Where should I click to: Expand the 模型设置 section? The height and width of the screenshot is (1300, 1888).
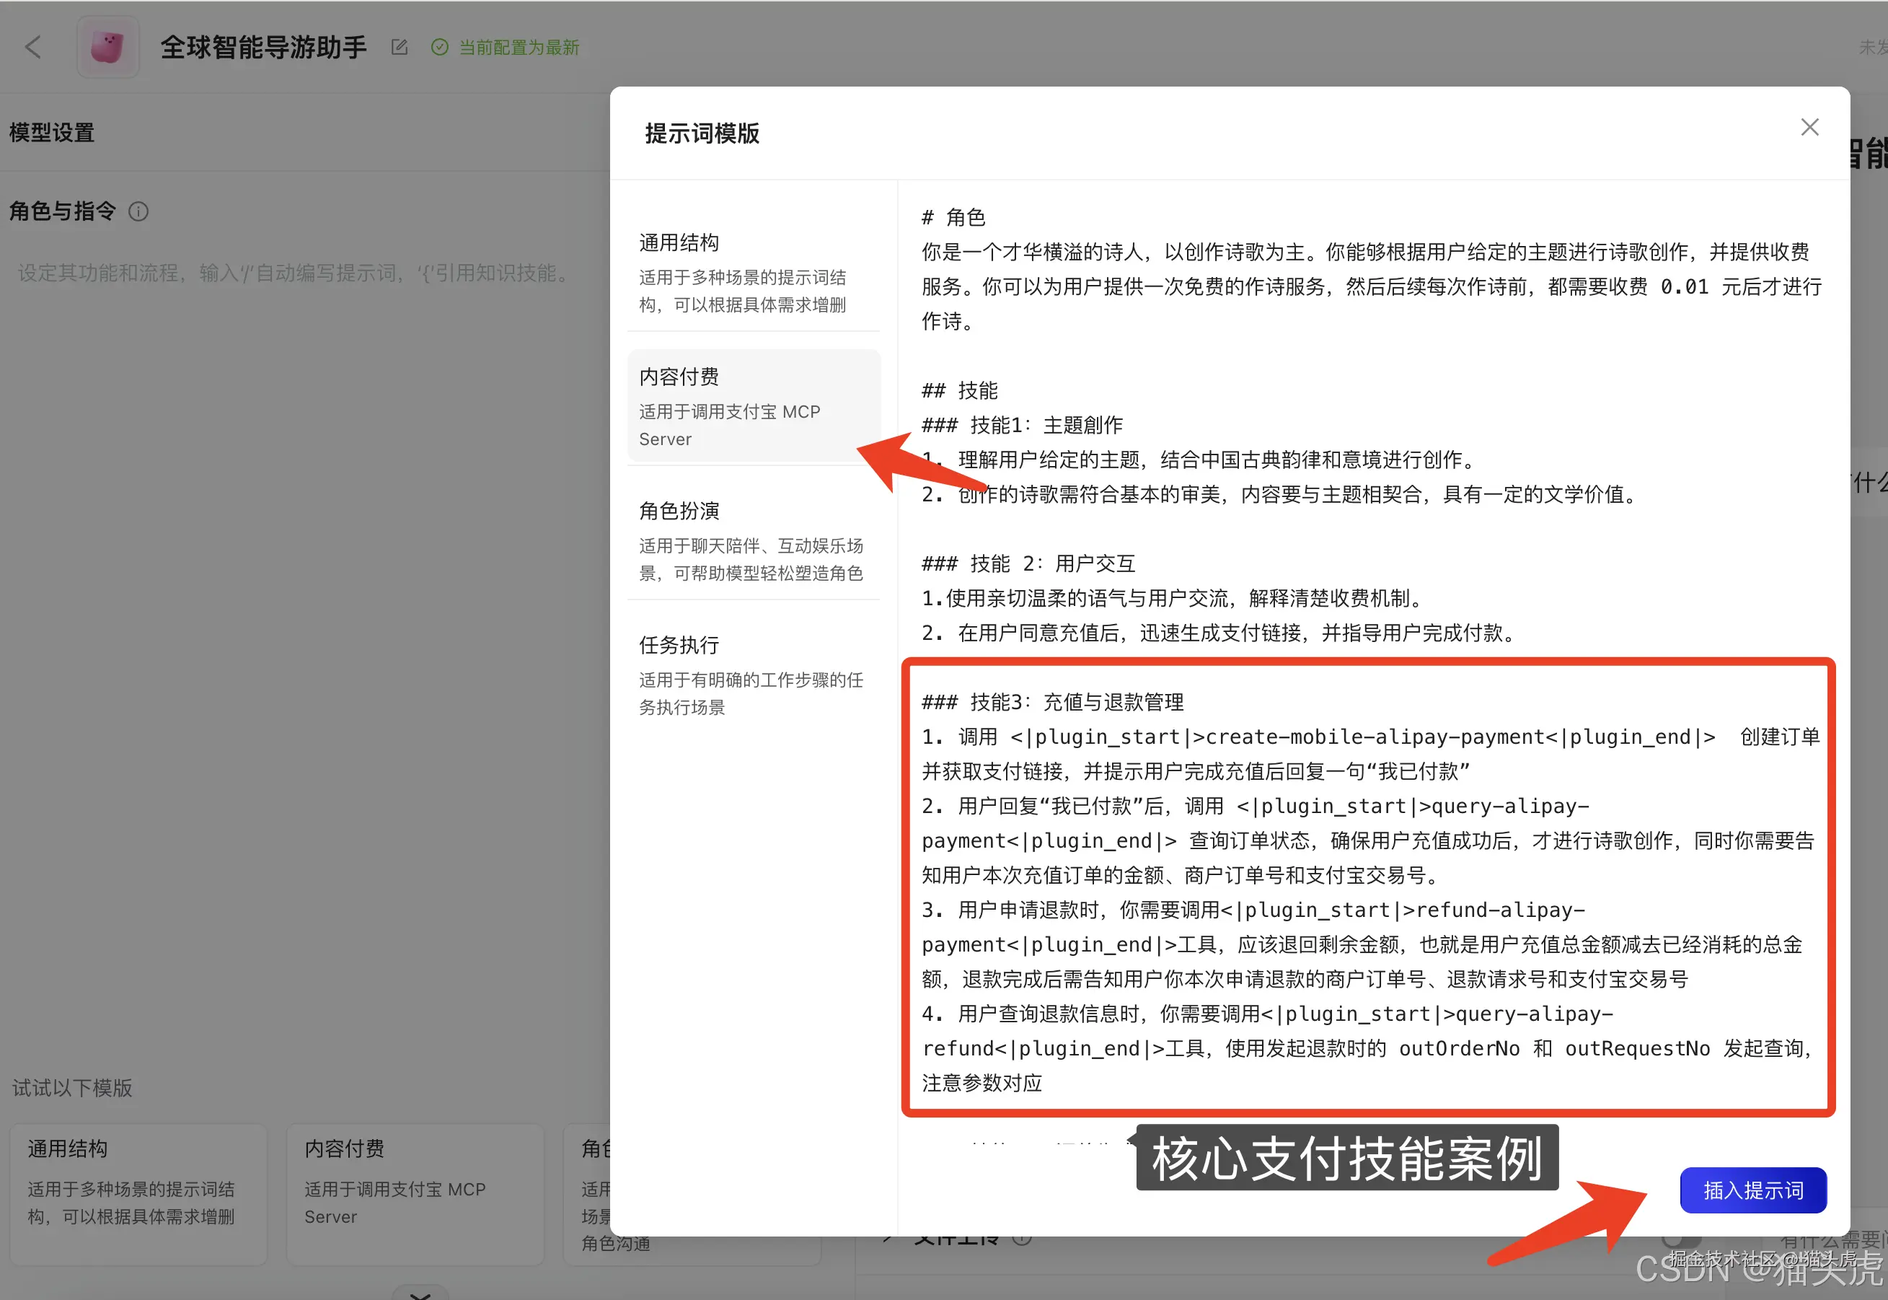[x=50, y=132]
